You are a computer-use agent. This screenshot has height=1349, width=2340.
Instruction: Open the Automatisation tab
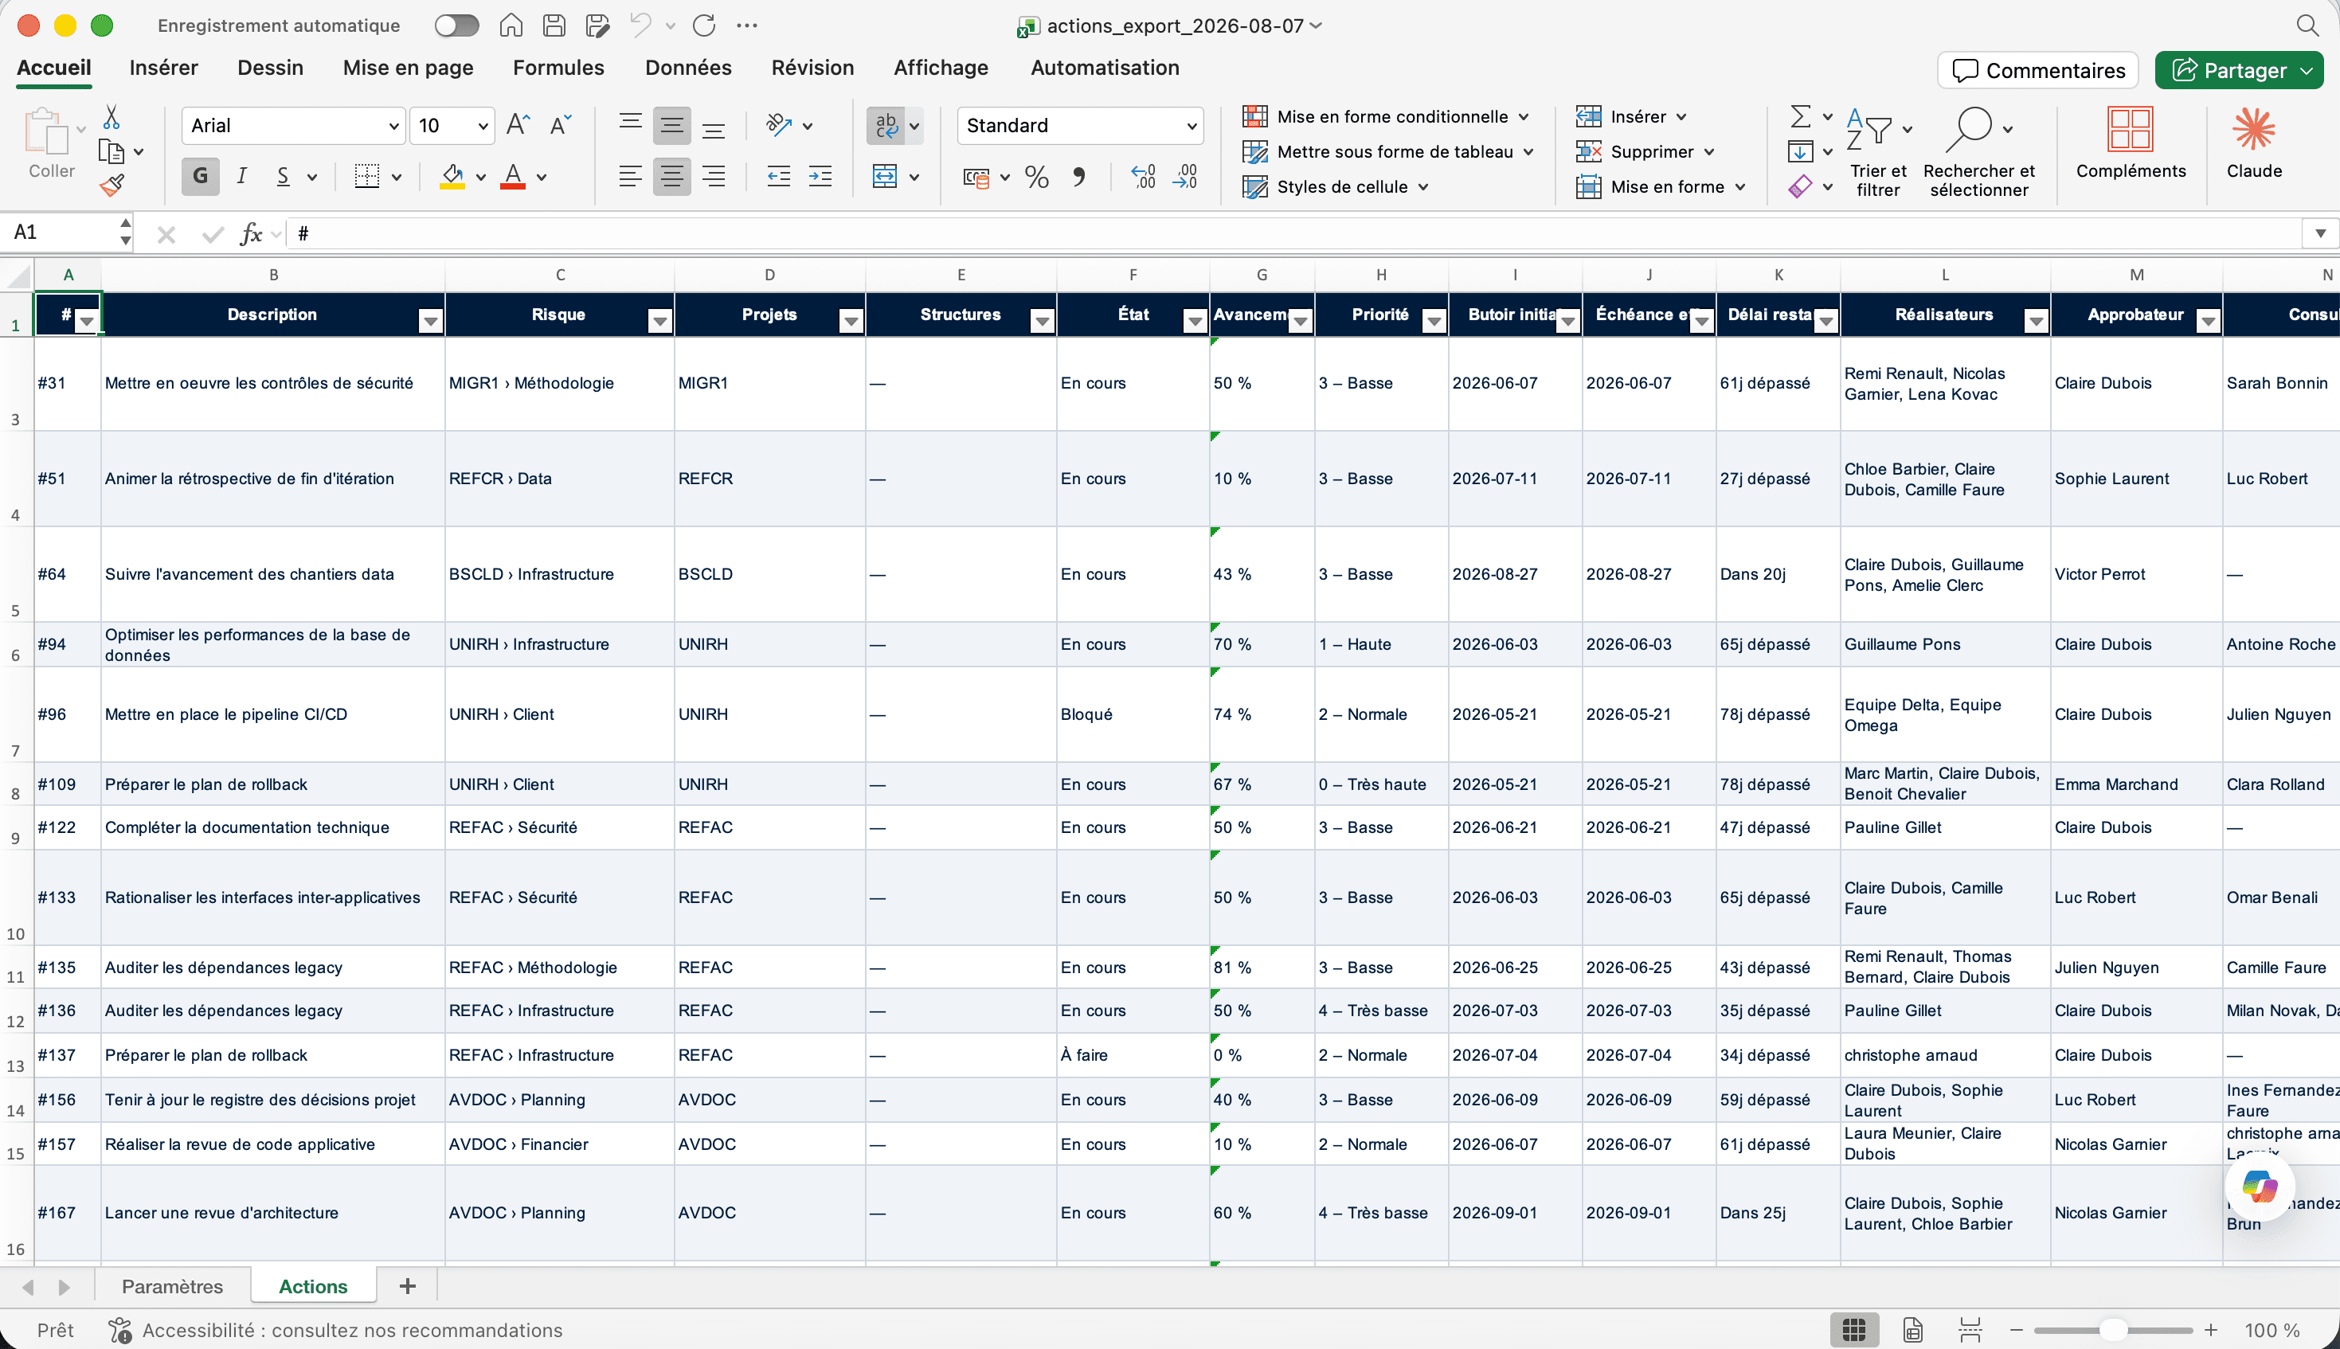pos(1104,68)
